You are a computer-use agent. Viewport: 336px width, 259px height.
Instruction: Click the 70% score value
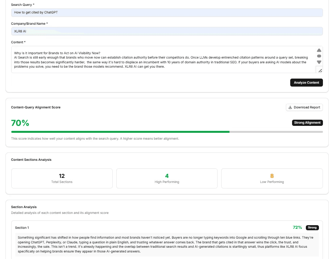click(x=20, y=123)
